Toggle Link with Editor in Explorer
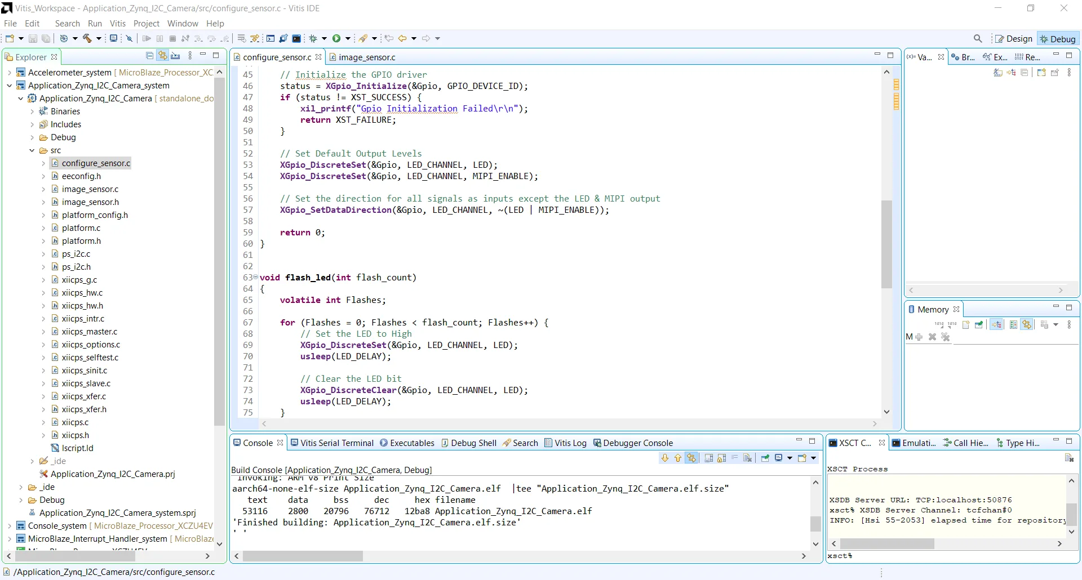Screen dimensions: 1082x580 click(x=163, y=56)
